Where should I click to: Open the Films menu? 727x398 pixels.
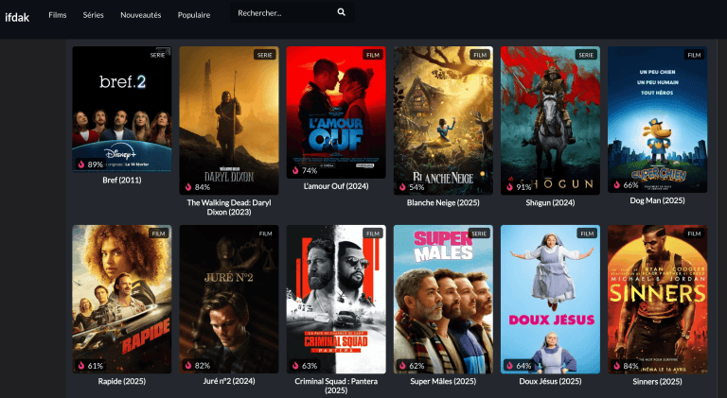(58, 15)
